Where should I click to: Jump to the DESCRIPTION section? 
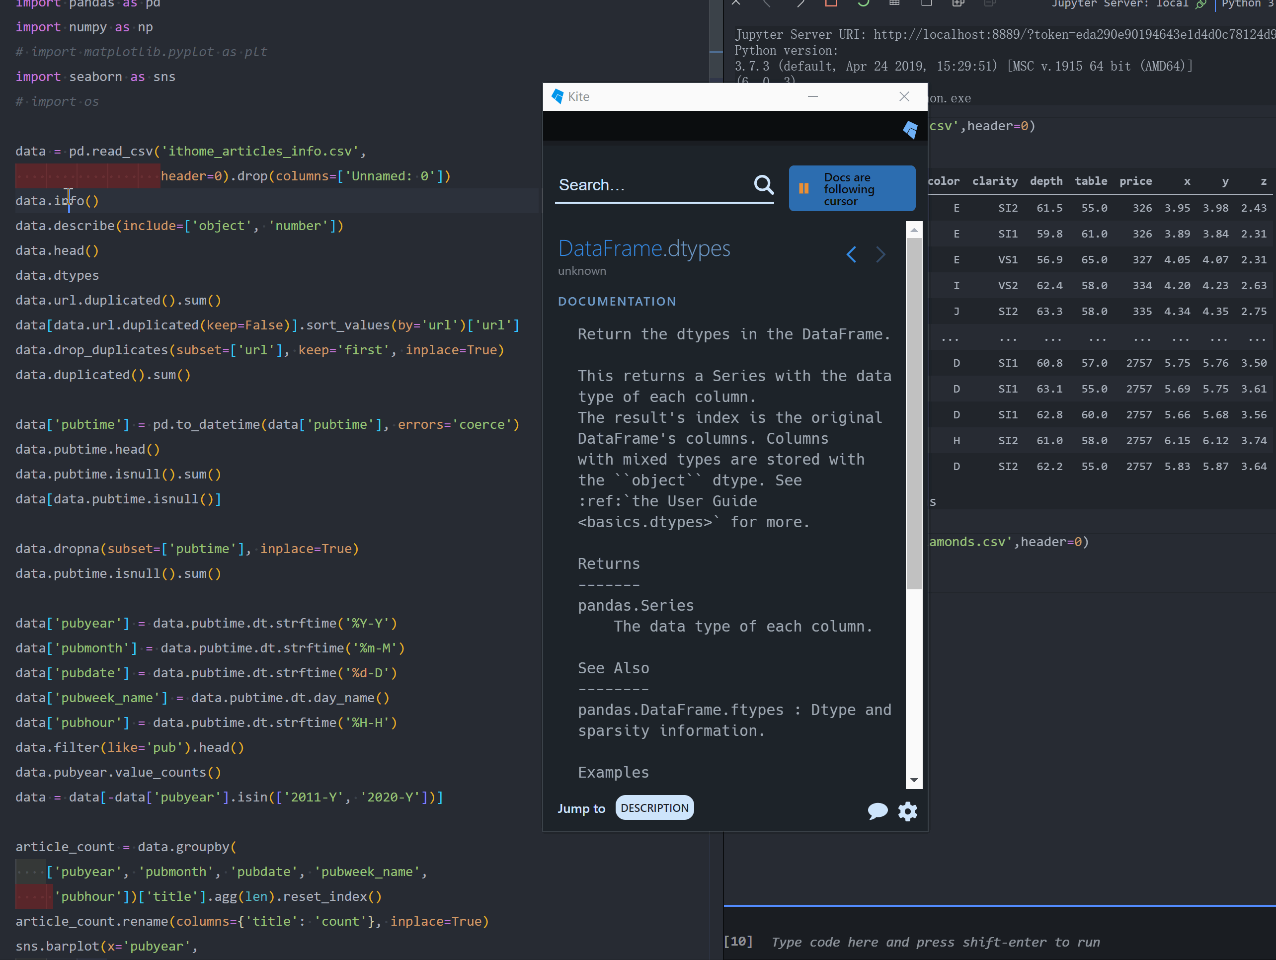coord(654,807)
